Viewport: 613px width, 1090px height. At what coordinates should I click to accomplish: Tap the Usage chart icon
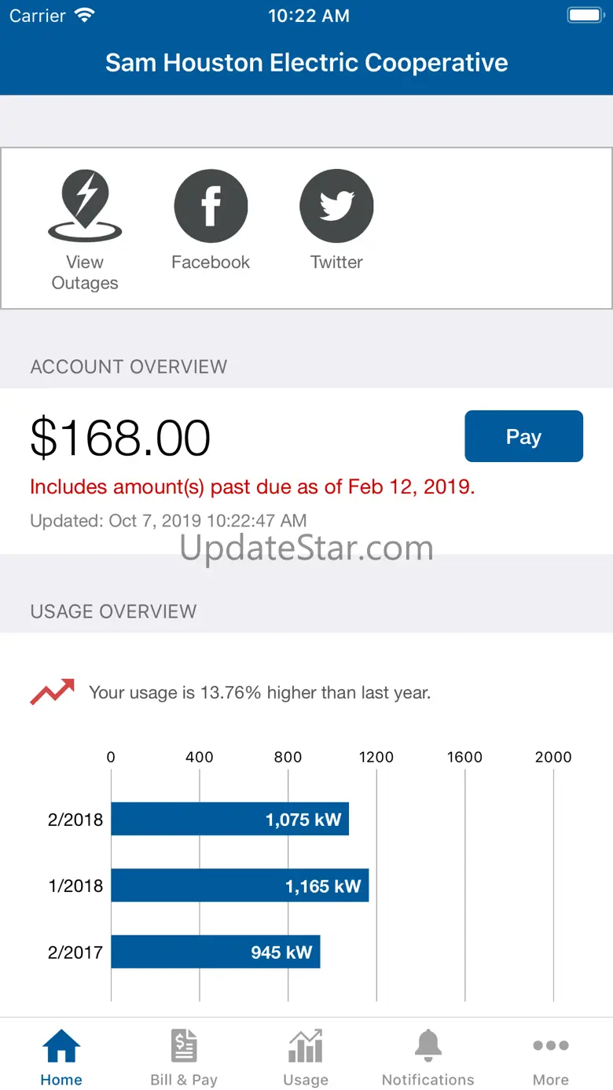tap(306, 1046)
